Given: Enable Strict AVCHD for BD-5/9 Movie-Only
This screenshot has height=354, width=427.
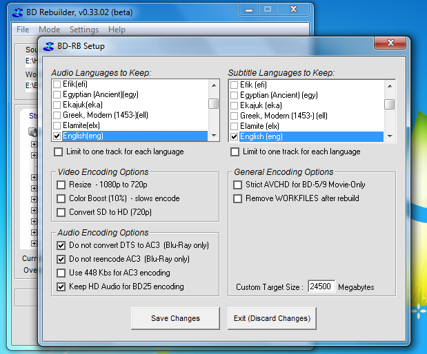Looking at the screenshot, I should pos(237,185).
